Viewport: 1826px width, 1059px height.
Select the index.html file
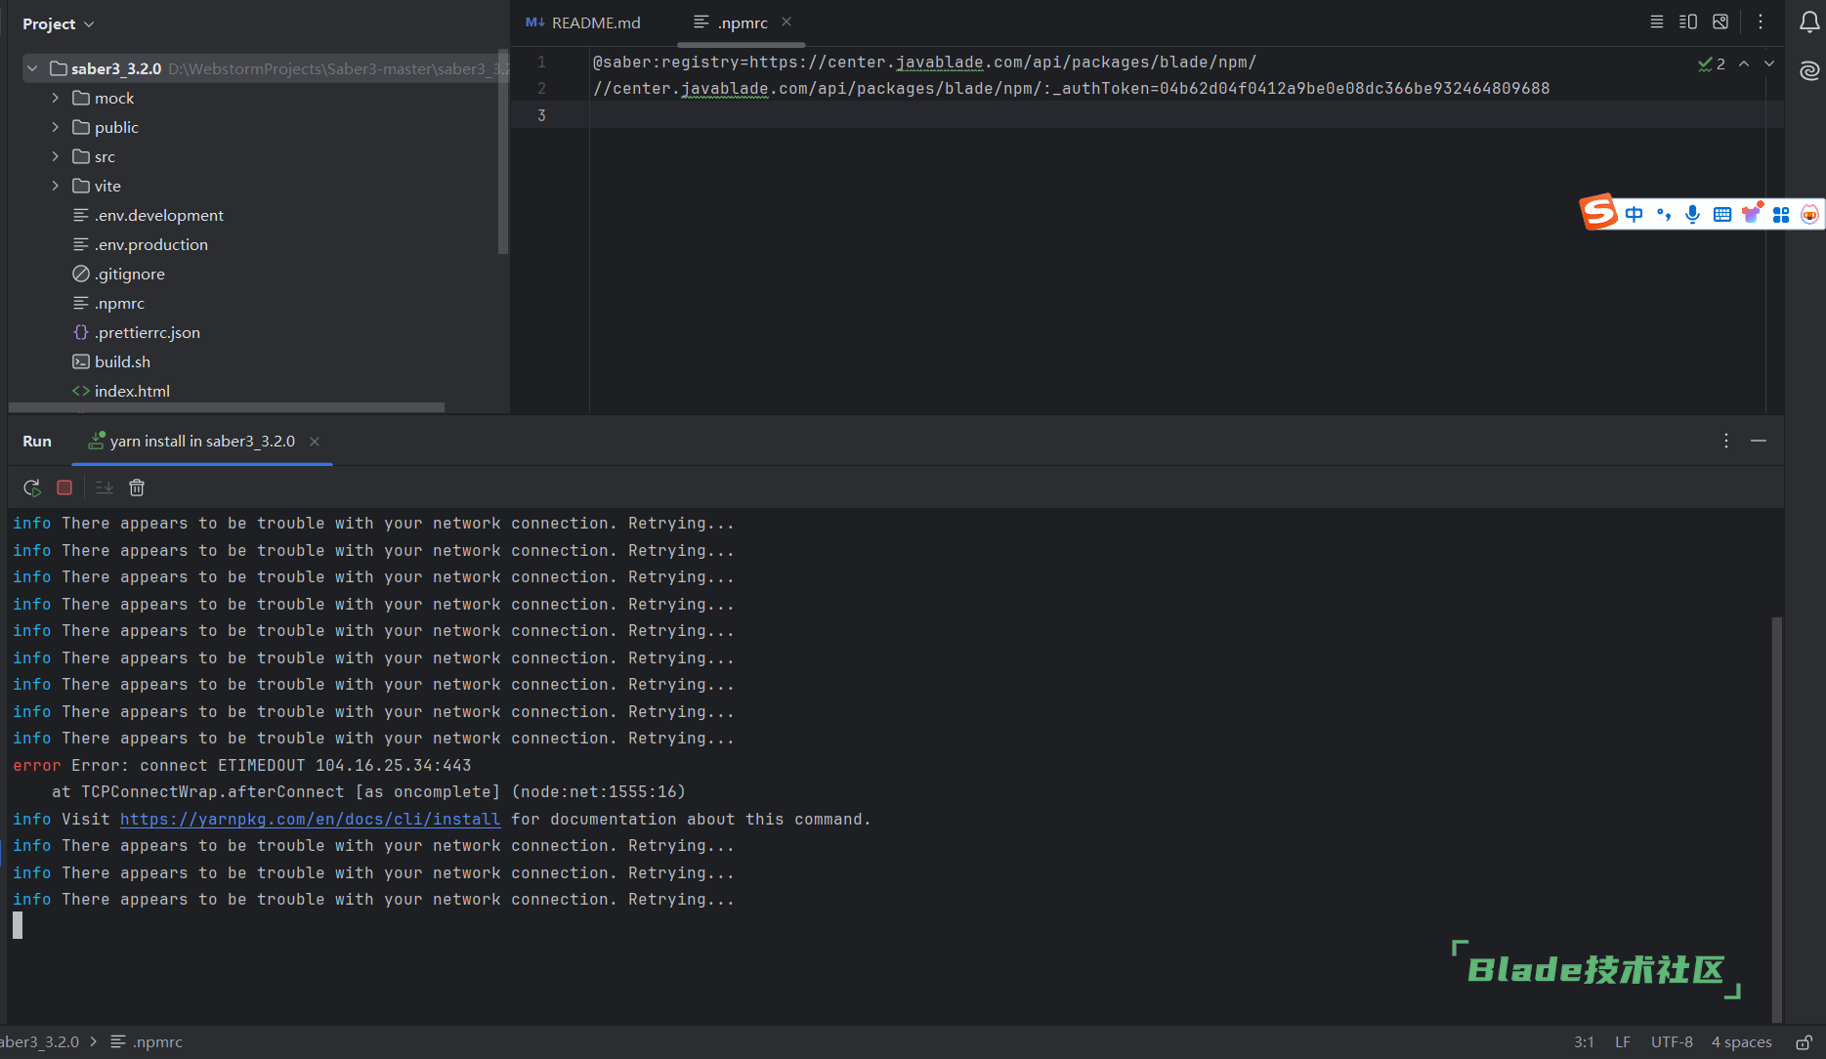click(121, 391)
